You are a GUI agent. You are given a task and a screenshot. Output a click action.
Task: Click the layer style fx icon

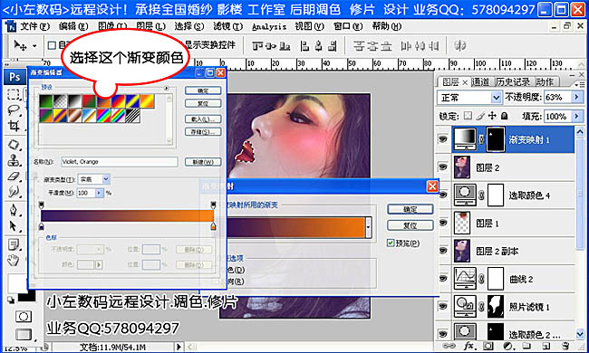click(469, 346)
